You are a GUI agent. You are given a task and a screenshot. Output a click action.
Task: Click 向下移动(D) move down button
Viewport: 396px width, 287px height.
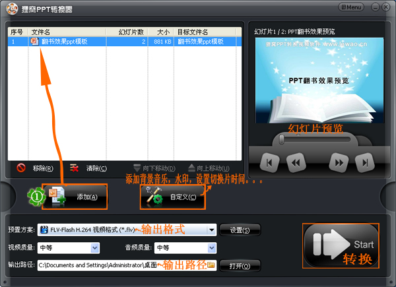[154, 168]
